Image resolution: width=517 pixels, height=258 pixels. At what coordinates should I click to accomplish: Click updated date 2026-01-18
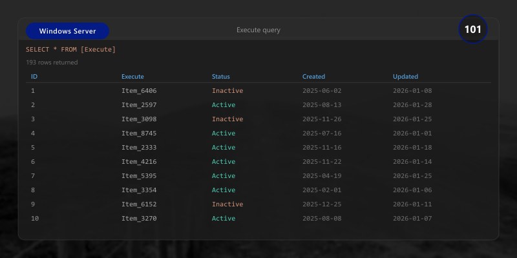[412, 147]
